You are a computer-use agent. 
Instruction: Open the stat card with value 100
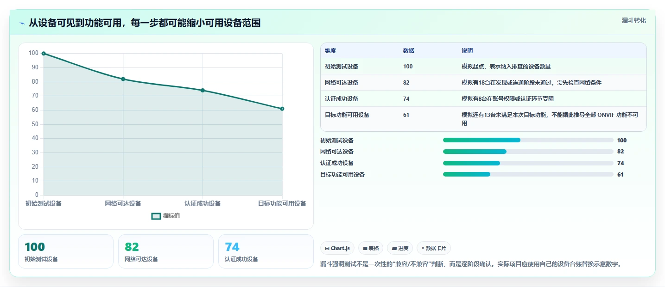pos(66,251)
